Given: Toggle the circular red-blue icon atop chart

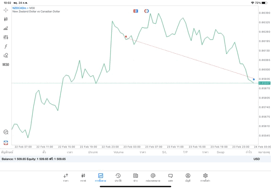Looking at the screenshot, I should 147,11.
